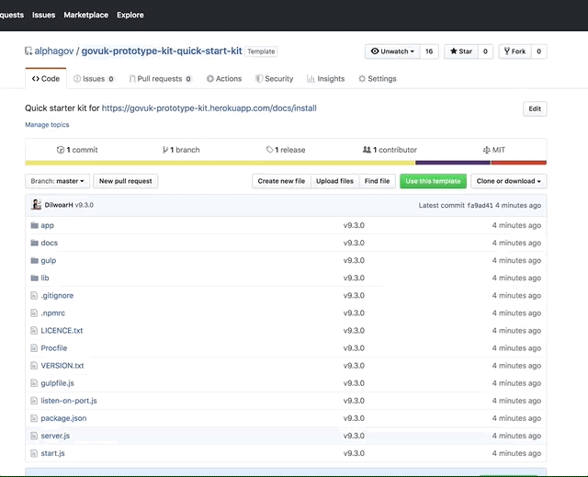
Task: Click the gulp folder icon
Action: pos(35,260)
